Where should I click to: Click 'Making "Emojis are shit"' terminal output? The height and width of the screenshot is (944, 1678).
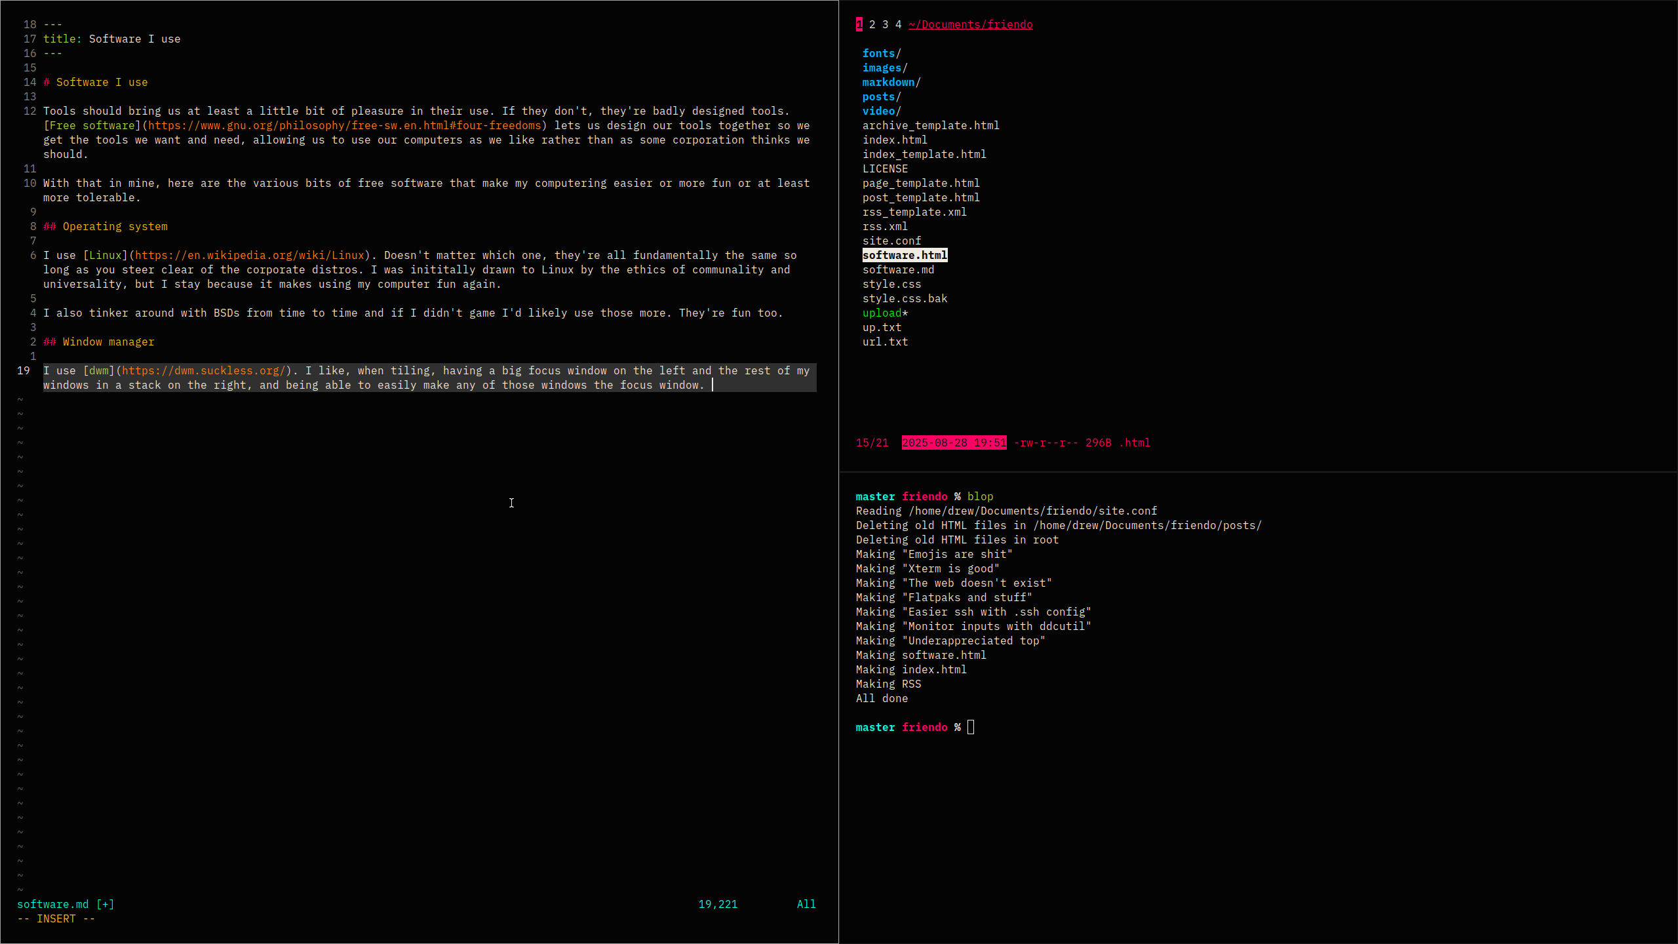tap(934, 554)
